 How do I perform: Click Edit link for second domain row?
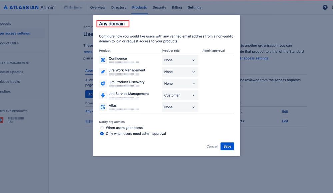[285, 121]
